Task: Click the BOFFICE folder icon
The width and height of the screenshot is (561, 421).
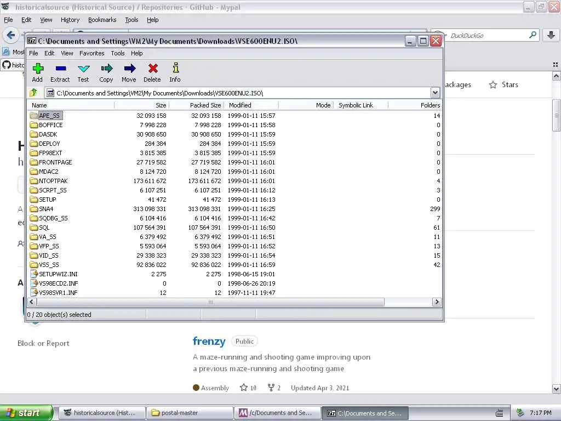Action: tap(34, 124)
